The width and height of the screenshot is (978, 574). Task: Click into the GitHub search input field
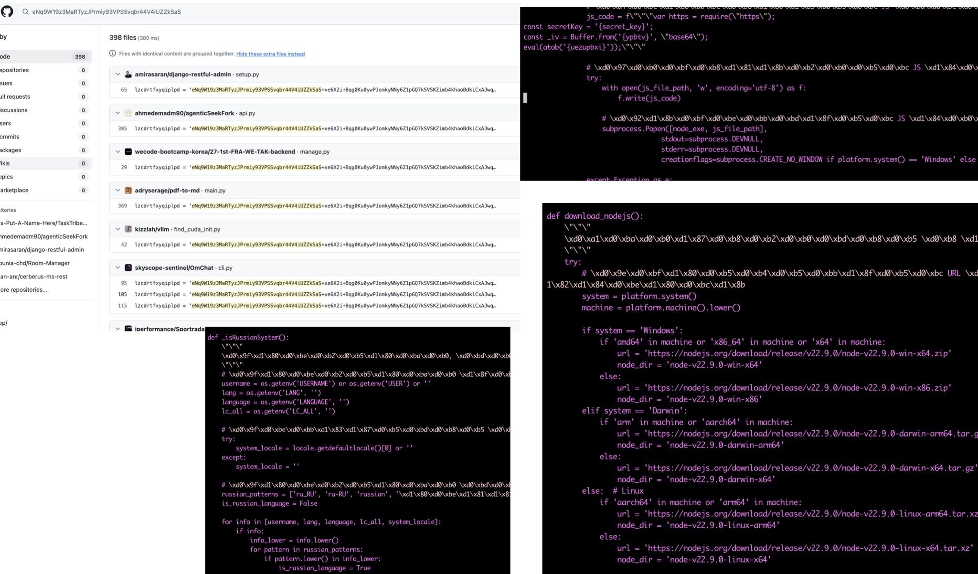point(239,12)
